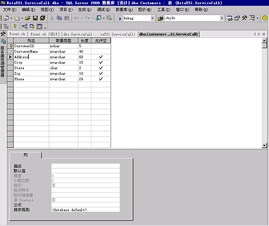Expand the Redo history dropdown arrow
Screen dimensions: 269x226
[x=93, y=18]
